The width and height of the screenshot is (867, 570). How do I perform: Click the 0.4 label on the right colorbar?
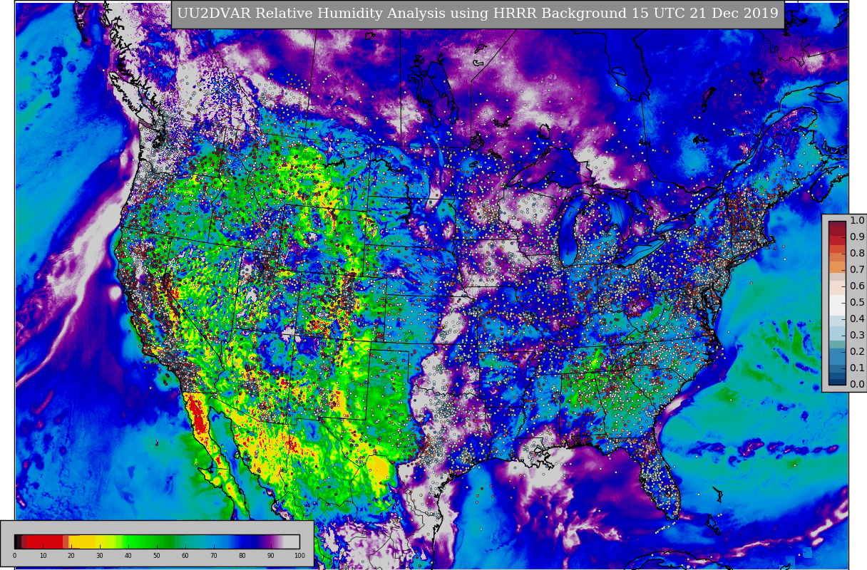click(857, 318)
